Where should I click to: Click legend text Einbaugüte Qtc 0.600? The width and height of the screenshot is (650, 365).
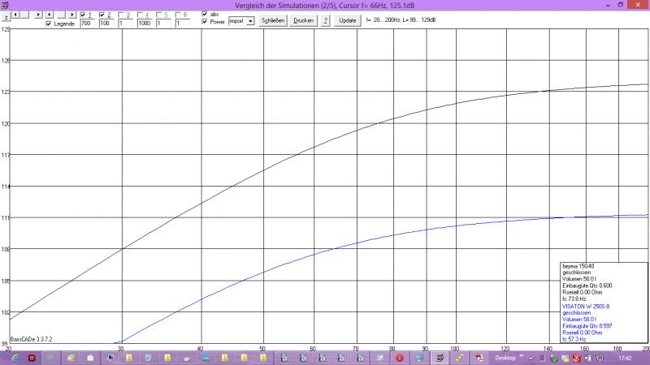click(587, 286)
